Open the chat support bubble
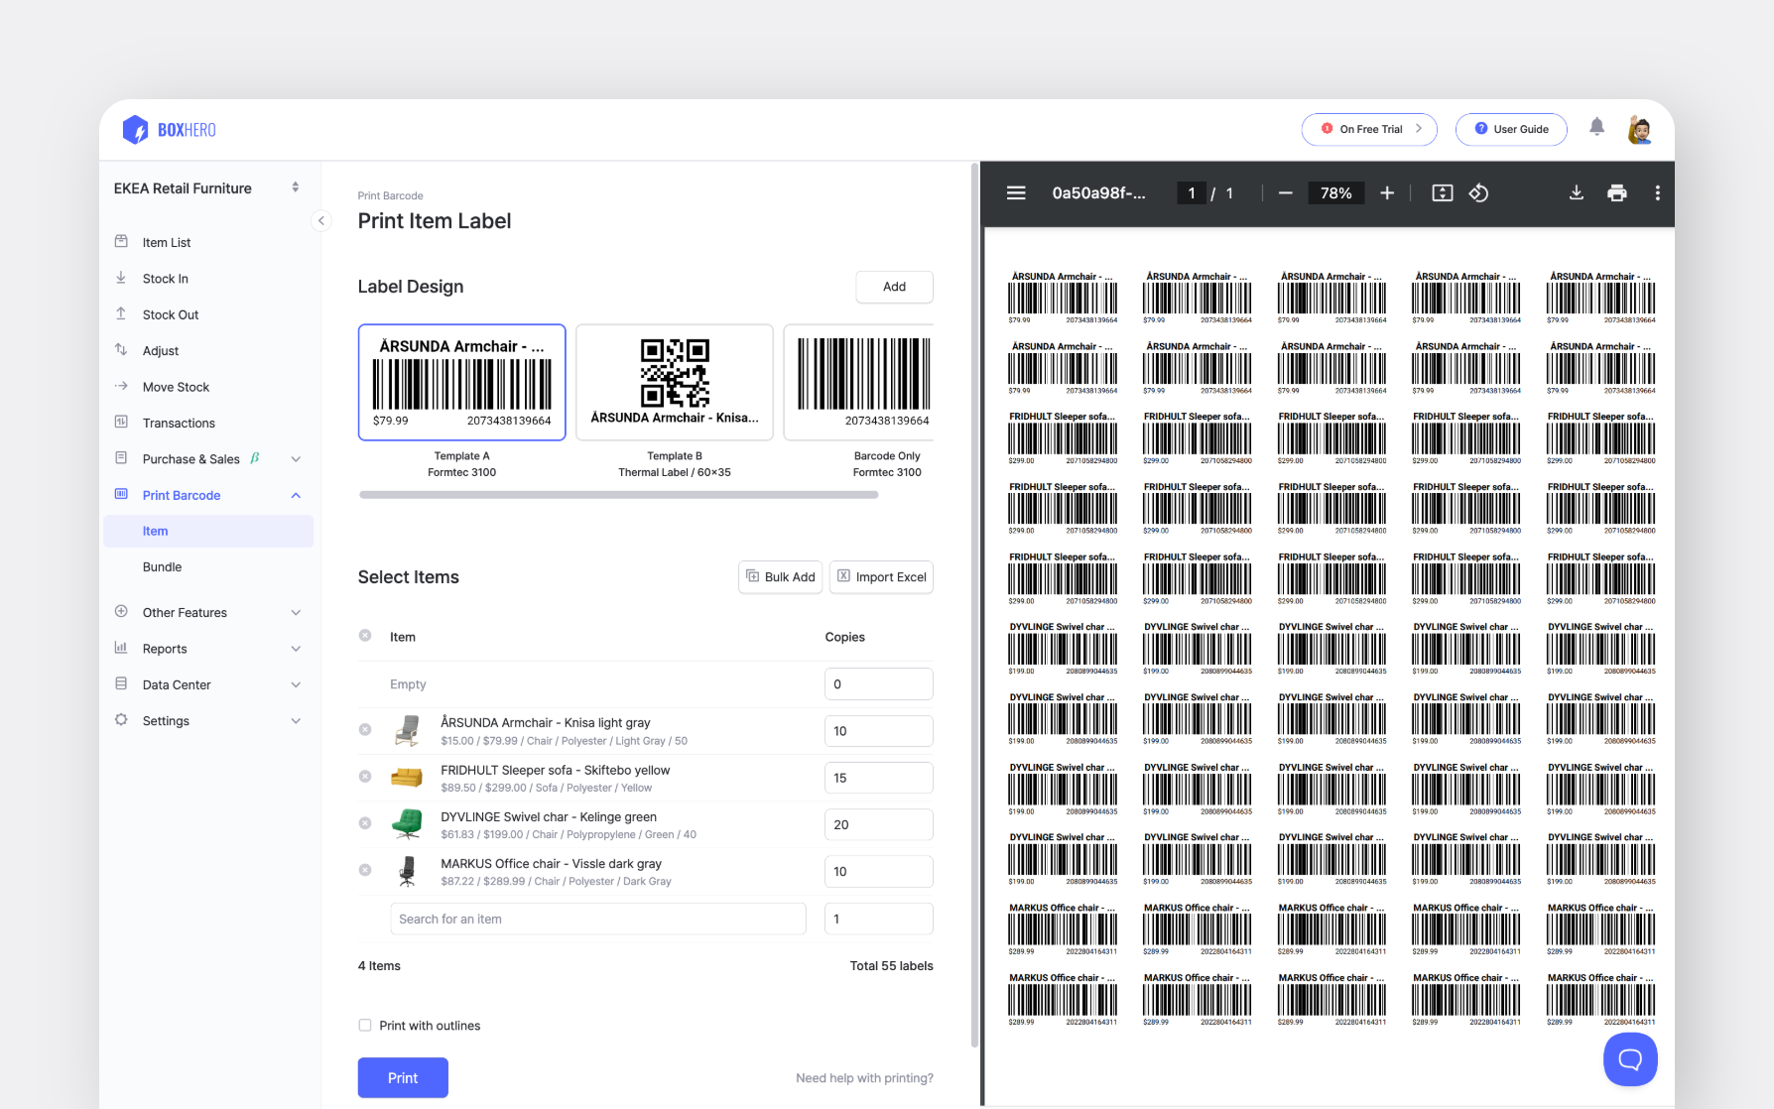1774x1109 pixels. pos(1630,1059)
